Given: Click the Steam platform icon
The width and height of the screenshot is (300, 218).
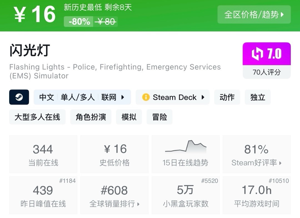Looking at the screenshot, I should pos(19,97).
